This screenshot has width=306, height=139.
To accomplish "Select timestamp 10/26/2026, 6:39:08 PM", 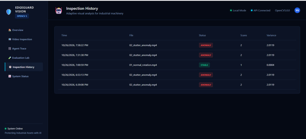I will click(x=75, y=85).
